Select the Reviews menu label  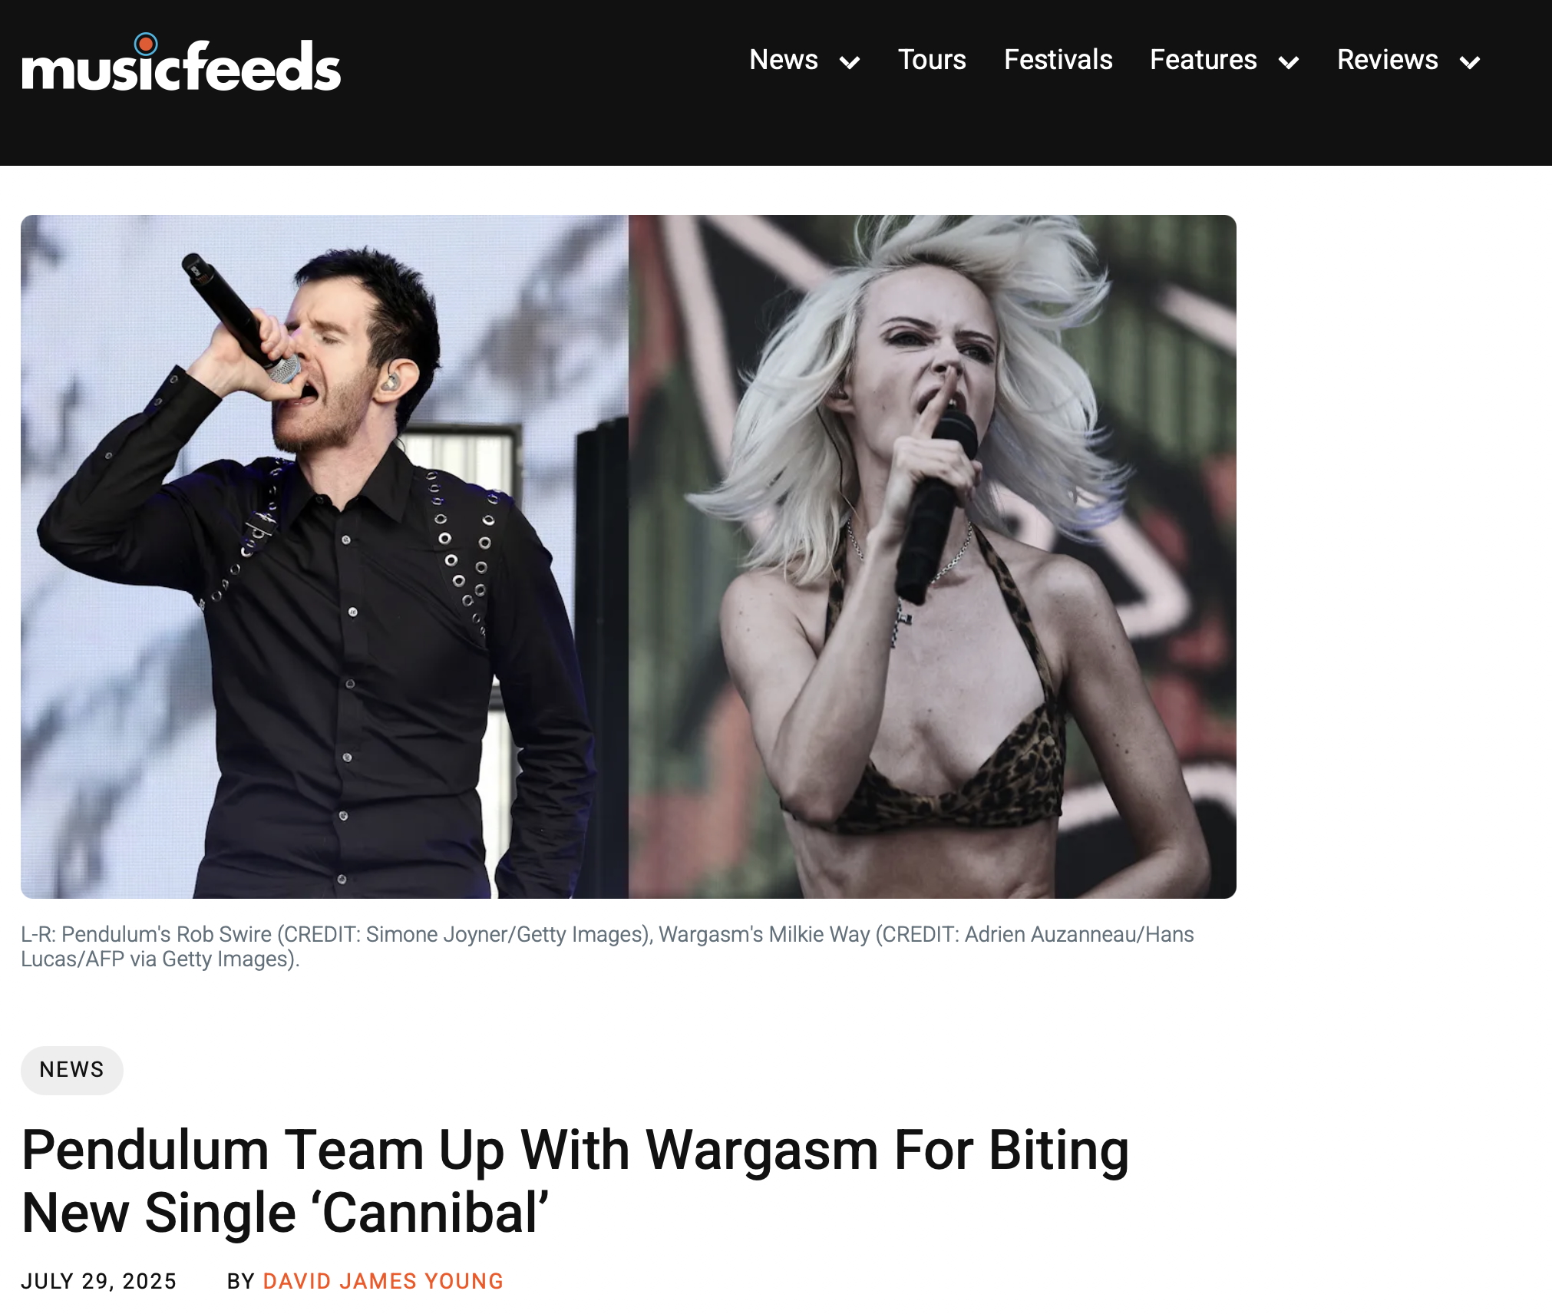click(x=1387, y=60)
